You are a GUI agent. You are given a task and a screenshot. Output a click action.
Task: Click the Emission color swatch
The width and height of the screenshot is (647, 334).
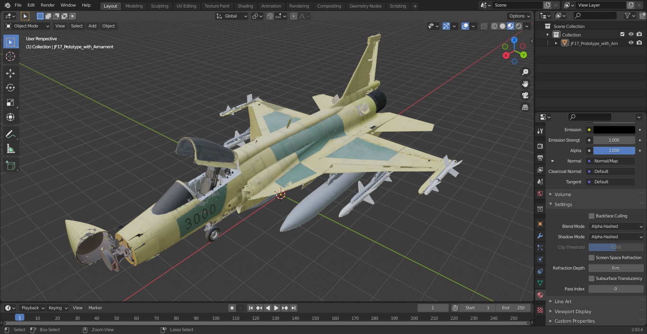[614, 130]
